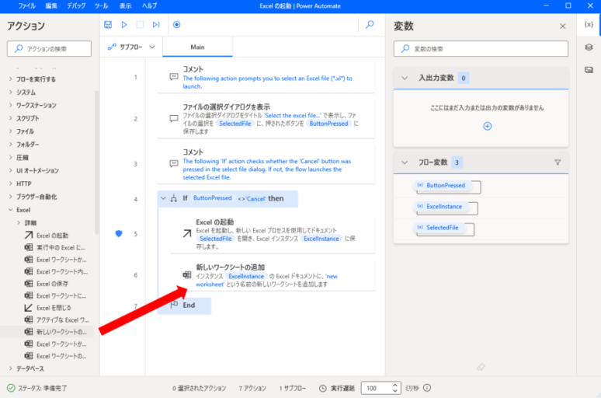This screenshot has height=398, width=601.
Task: Collapse the 入出力変数 section
Action: (405, 78)
